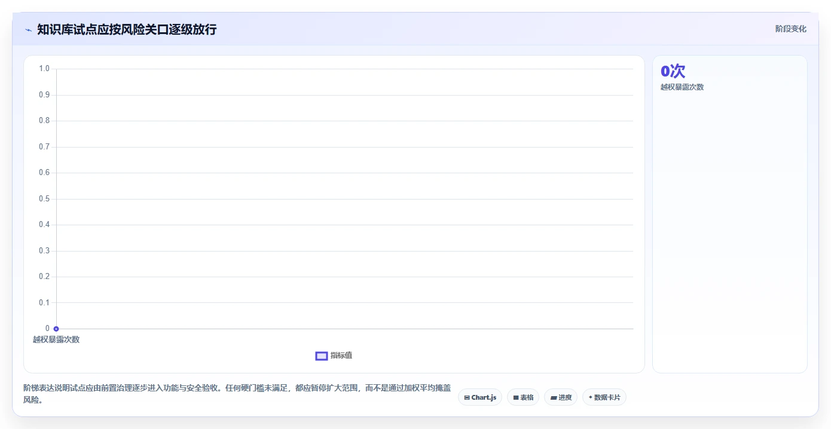831x429 pixels.
Task: Click the 表格 tag chip
Action: (523, 397)
